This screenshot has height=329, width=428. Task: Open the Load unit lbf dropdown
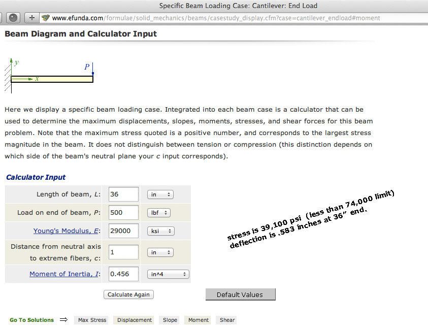pyautogui.click(x=159, y=213)
